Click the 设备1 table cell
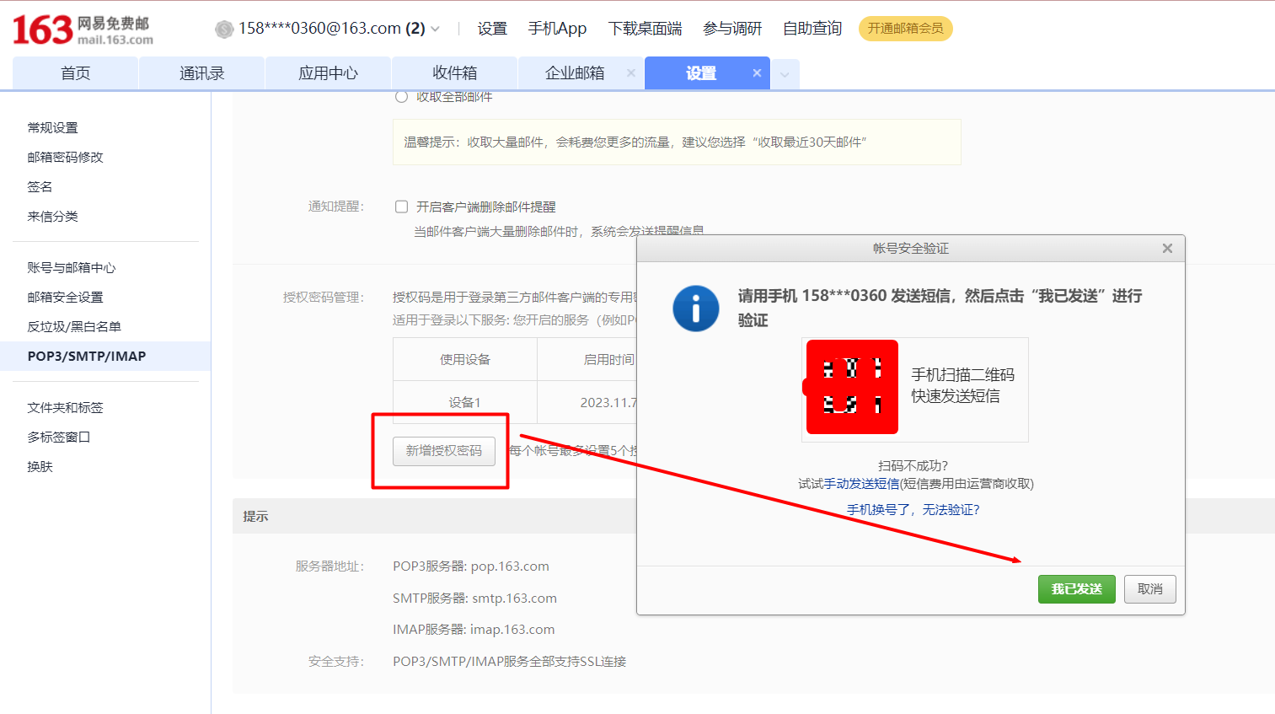Image resolution: width=1275 pixels, height=714 pixels. [x=464, y=402]
